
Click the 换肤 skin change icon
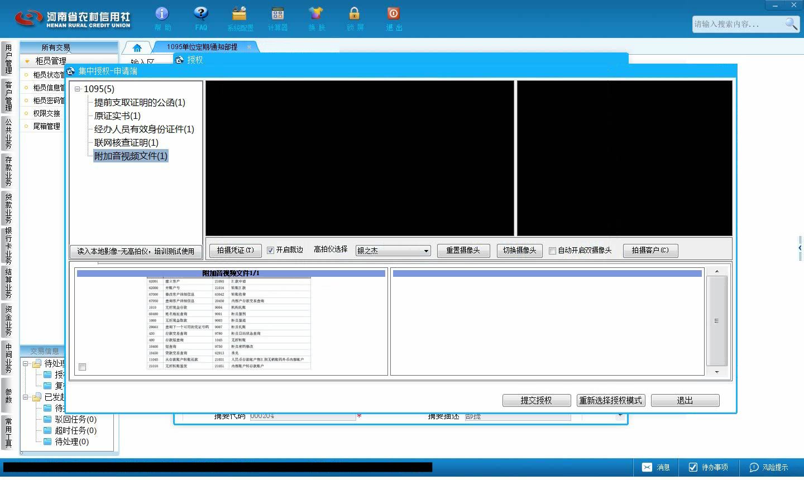coord(316,14)
